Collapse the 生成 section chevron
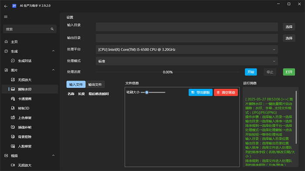This screenshot has height=171, width=305. 53,51
